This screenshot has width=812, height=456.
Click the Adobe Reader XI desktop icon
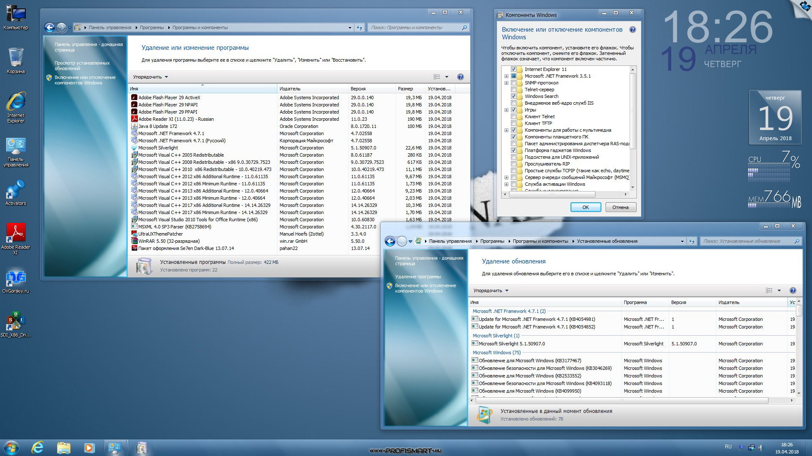click(x=15, y=234)
